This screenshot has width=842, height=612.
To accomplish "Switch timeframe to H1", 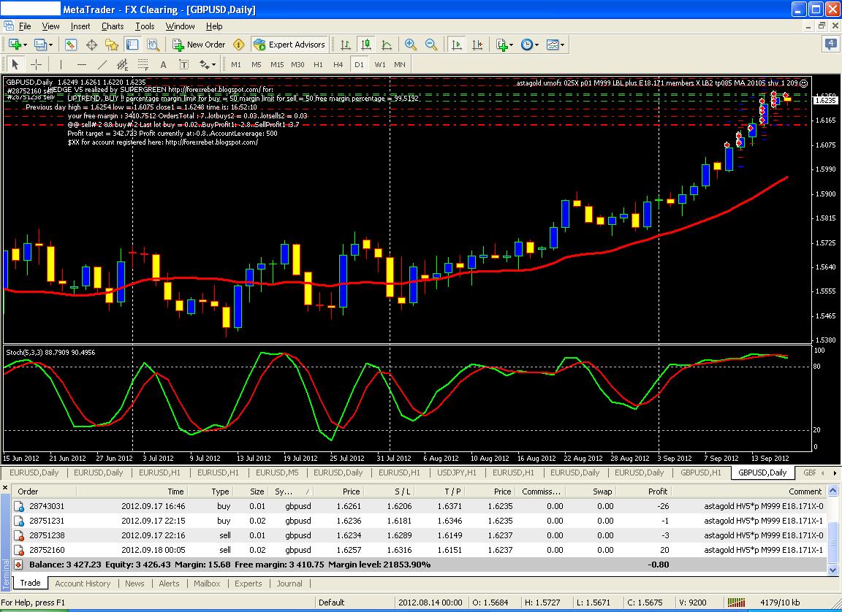I will click(318, 64).
